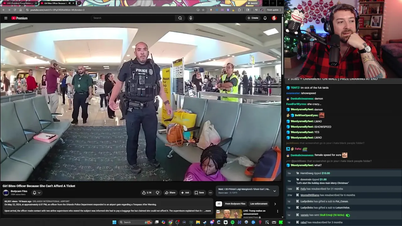Open the Trump live video thumbnail
This screenshot has width=402, height=226.
click(x=229, y=214)
